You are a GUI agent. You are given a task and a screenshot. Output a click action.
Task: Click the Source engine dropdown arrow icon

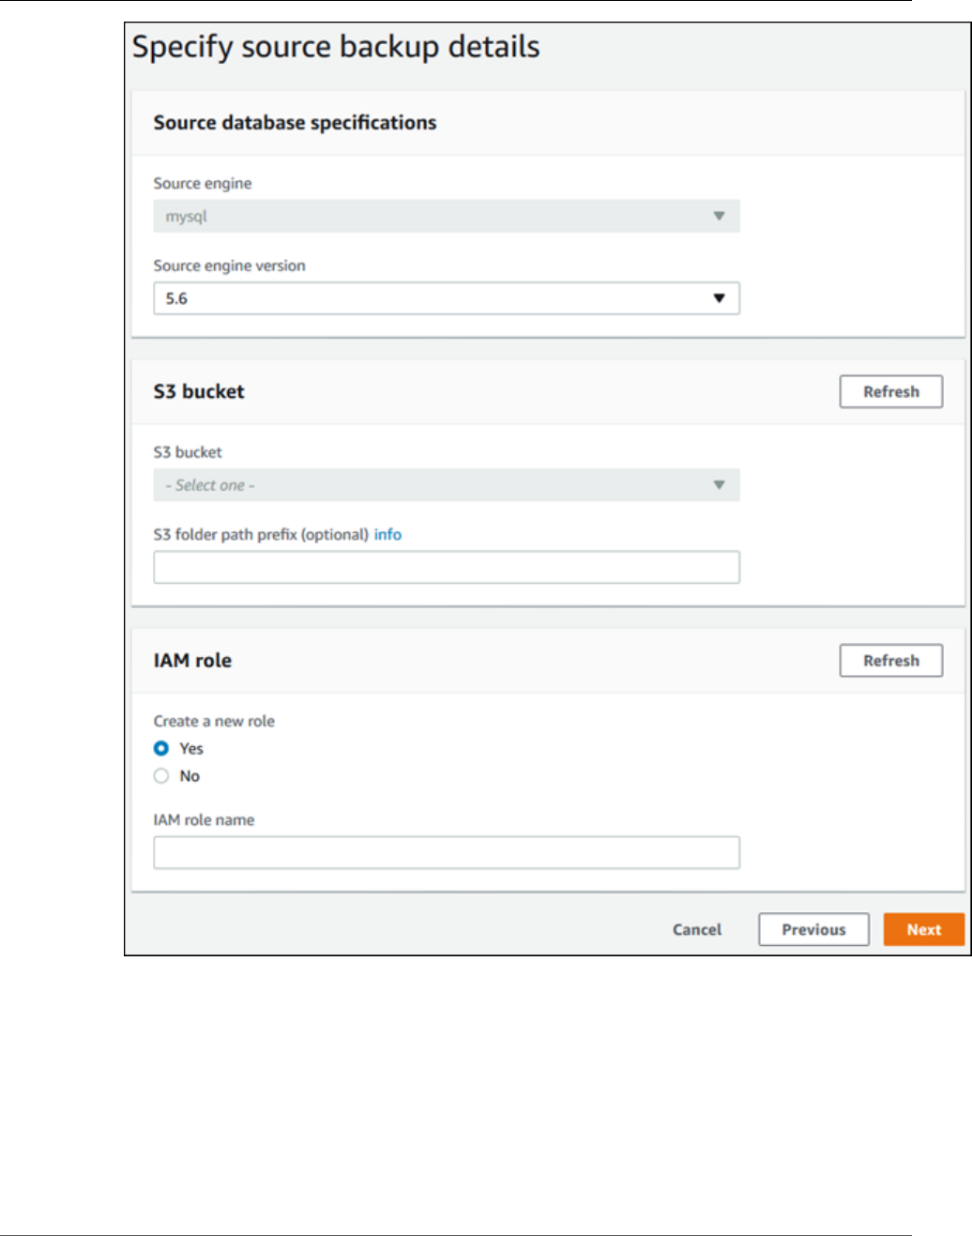click(719, 216)
